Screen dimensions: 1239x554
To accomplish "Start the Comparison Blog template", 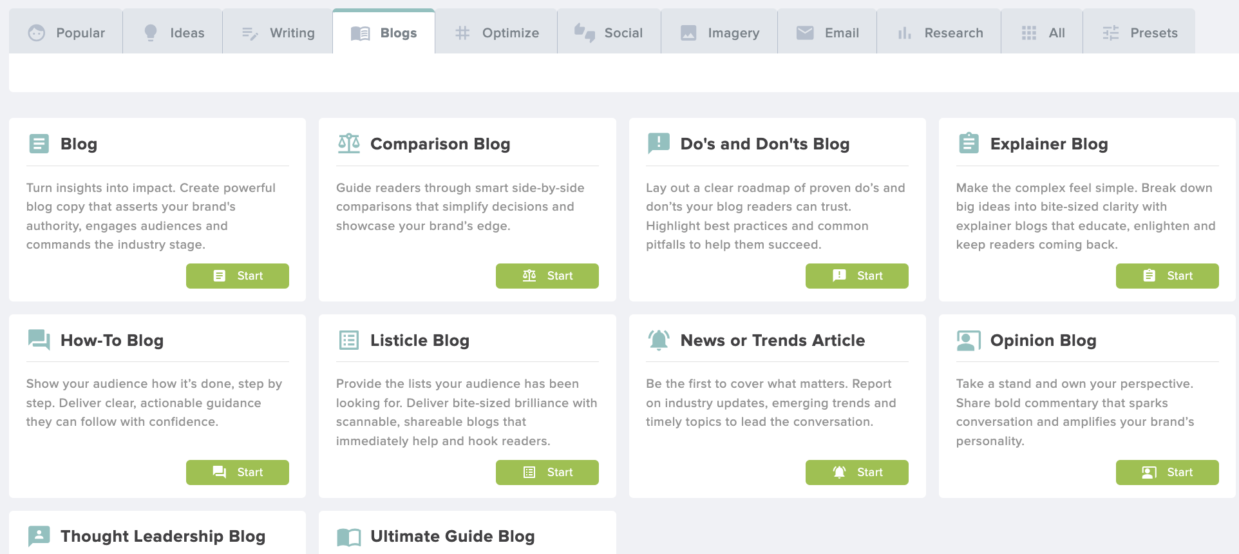I will tap(547, 276).
